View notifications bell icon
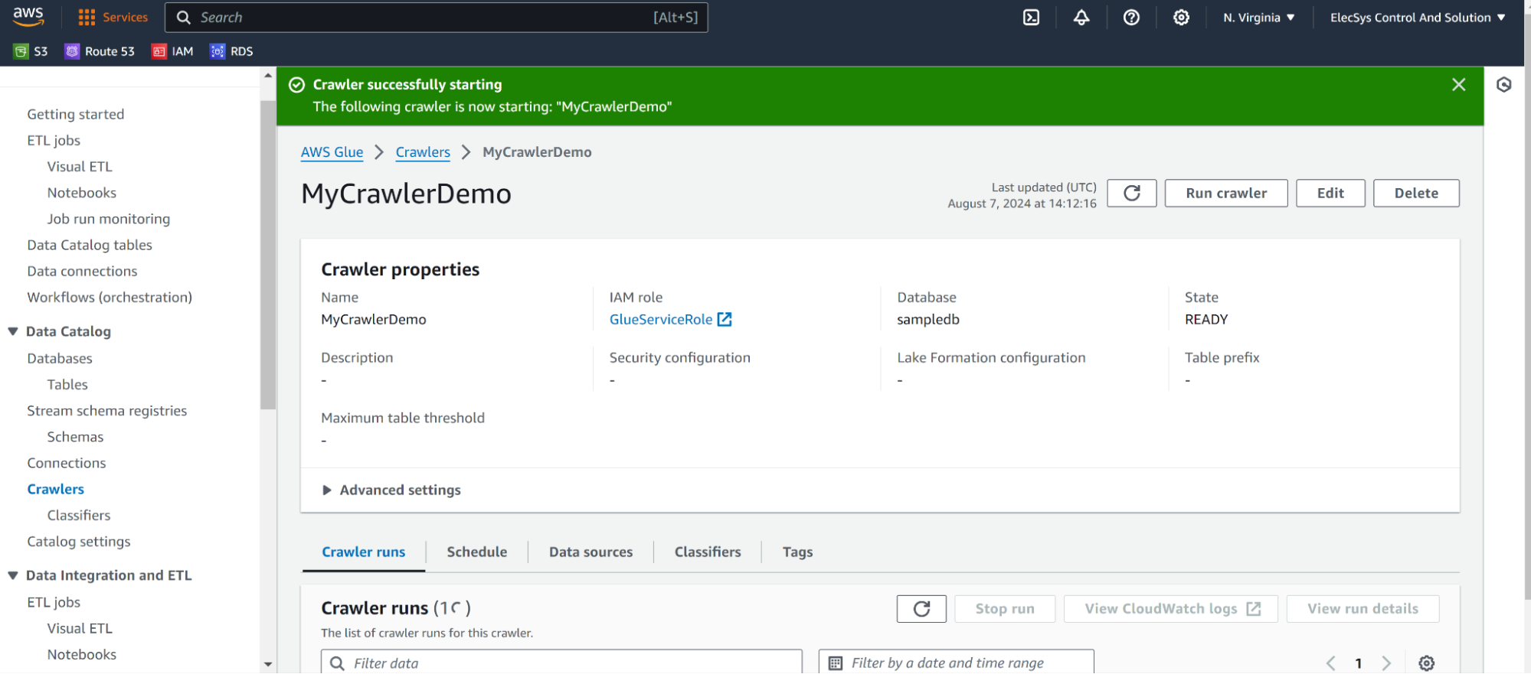Viewport: 1531px width, 674px height. 1081,18
